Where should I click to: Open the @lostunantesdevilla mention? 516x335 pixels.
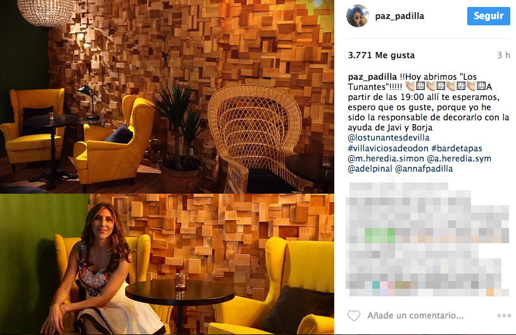tap(389, 137)
